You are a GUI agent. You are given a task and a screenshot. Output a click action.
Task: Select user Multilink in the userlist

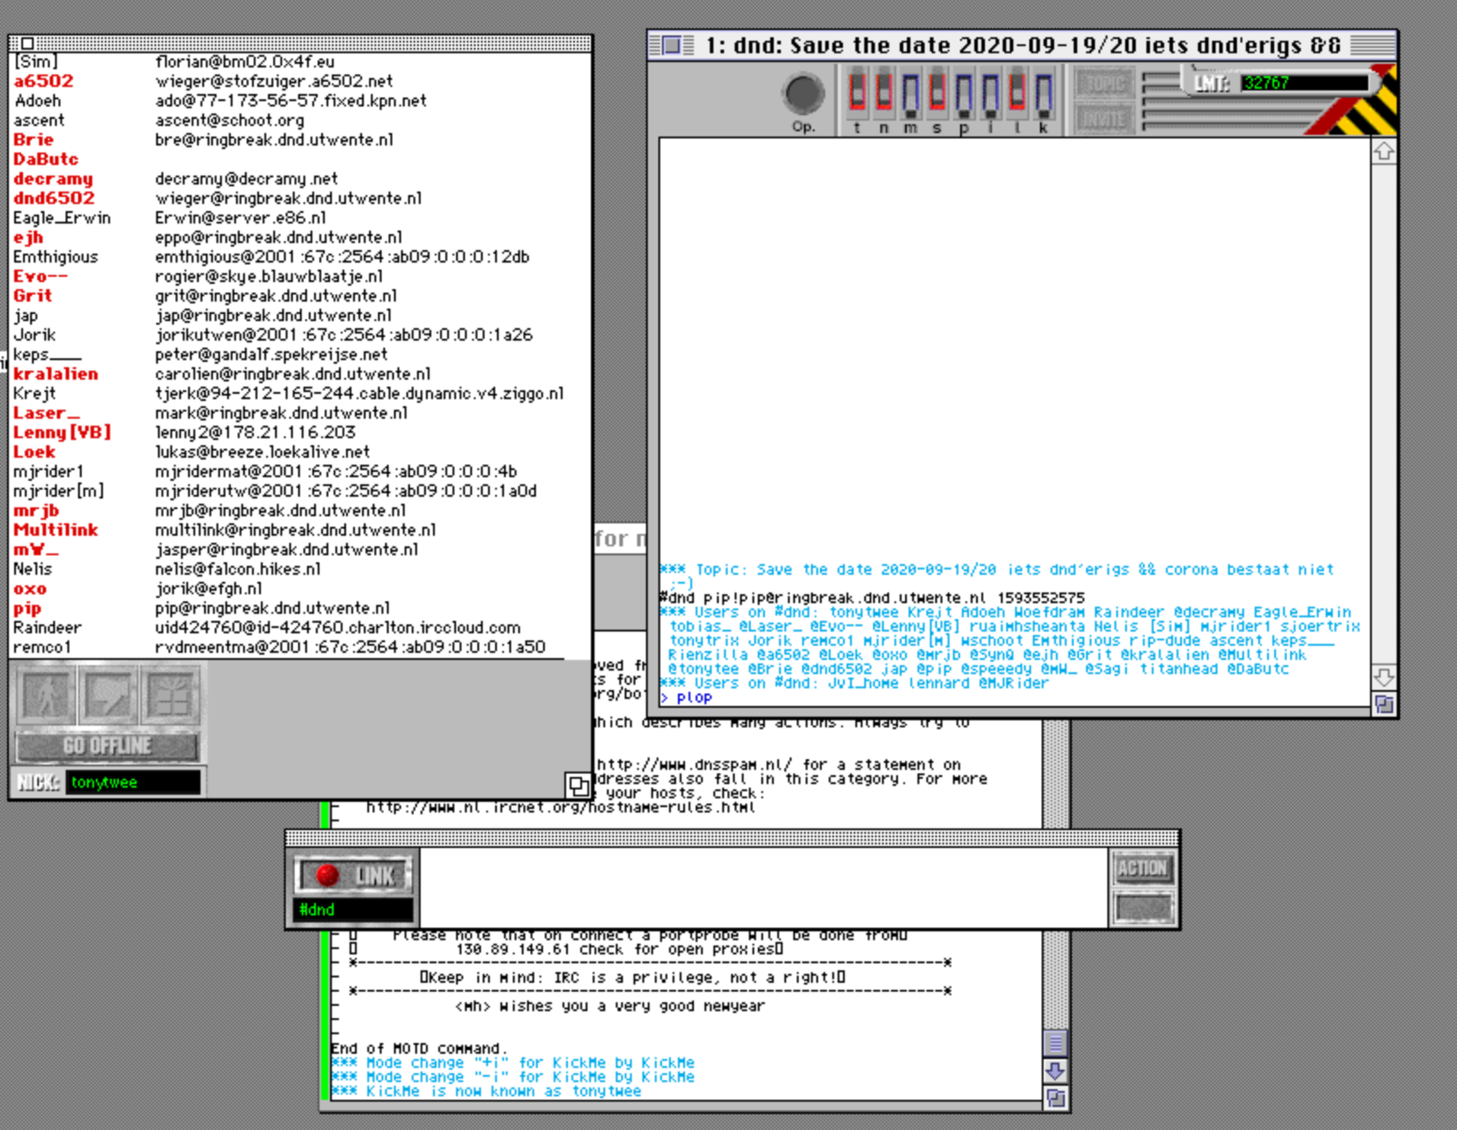[x=55, y=530]
